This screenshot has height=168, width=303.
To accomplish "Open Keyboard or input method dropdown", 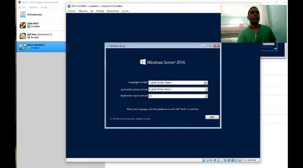I will point(206,96).
